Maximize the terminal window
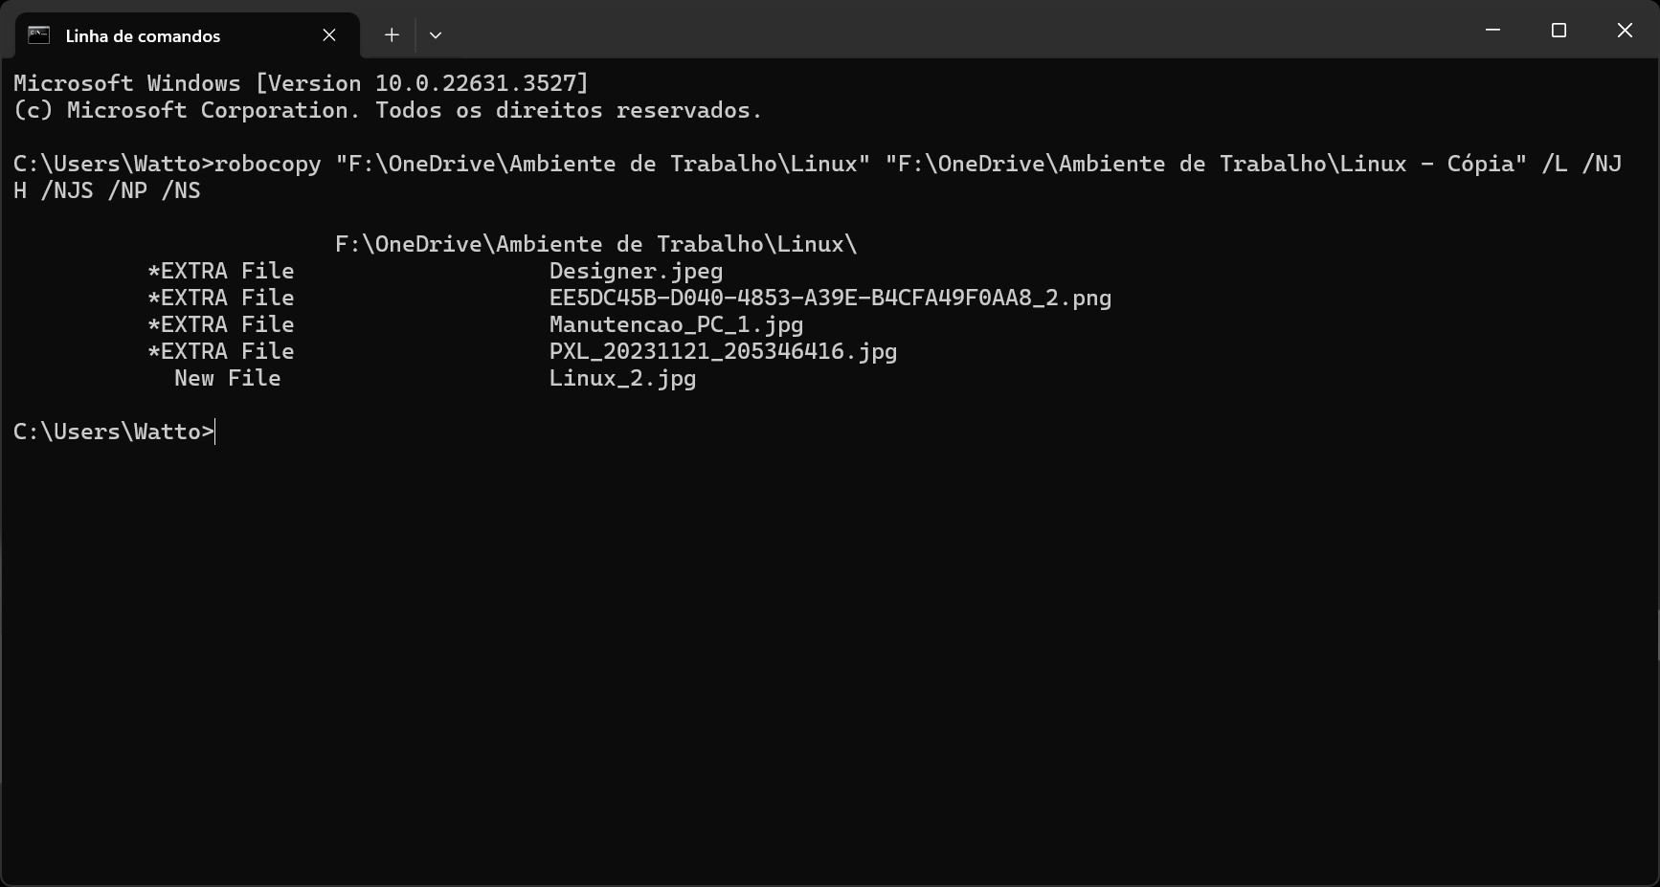The height and width of the screenshot is (887, 1660). pos(1559,31)
